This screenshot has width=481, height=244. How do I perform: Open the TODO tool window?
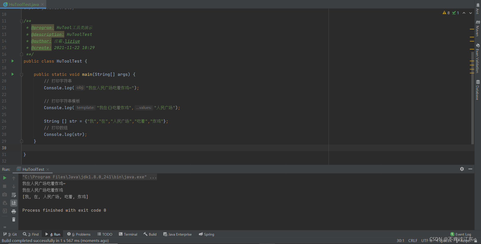105,234
